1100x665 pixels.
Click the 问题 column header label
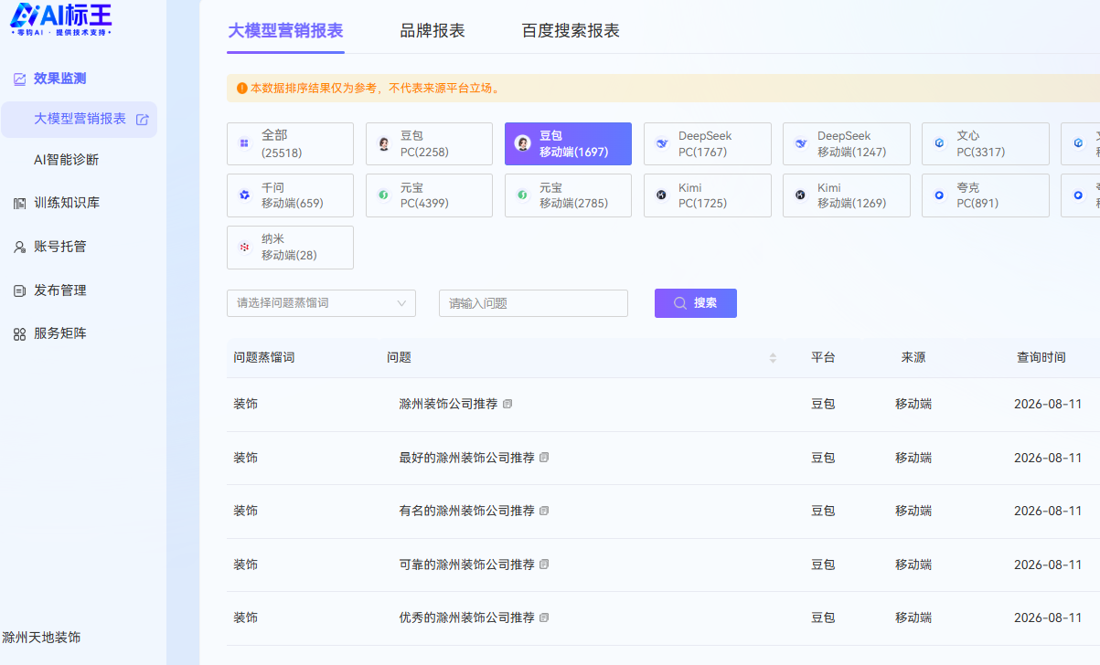399,358
